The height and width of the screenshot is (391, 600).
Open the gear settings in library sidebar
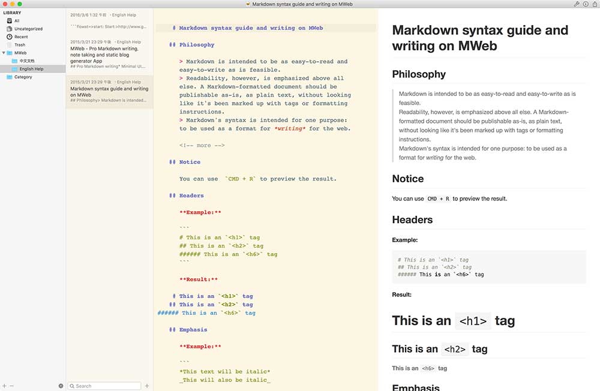[x=61, y=386]
